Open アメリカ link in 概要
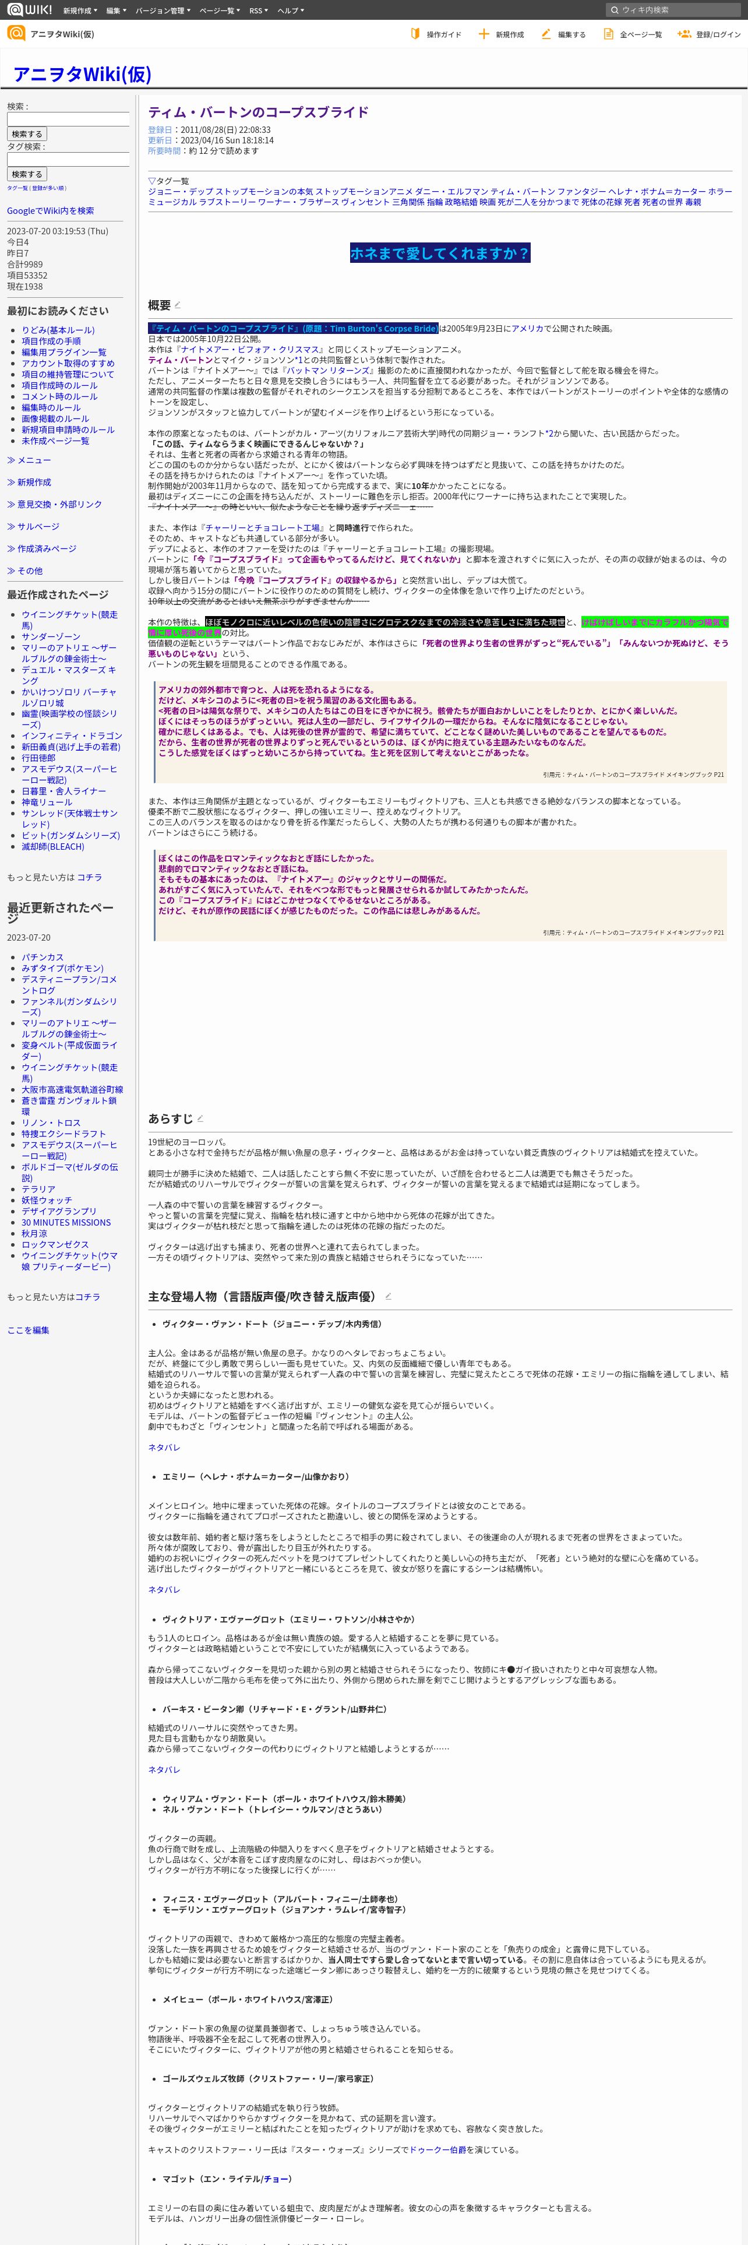748x2245 pixels. pyautogui.click(x=527, y=329)
